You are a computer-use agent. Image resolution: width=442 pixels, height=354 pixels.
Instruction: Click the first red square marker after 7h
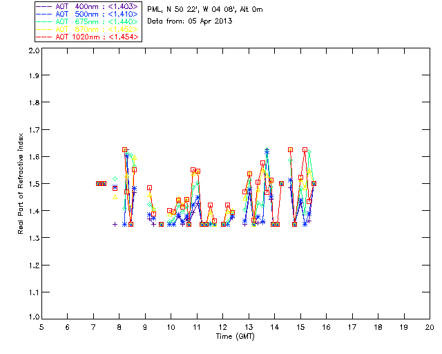click(x=98, y=183)
